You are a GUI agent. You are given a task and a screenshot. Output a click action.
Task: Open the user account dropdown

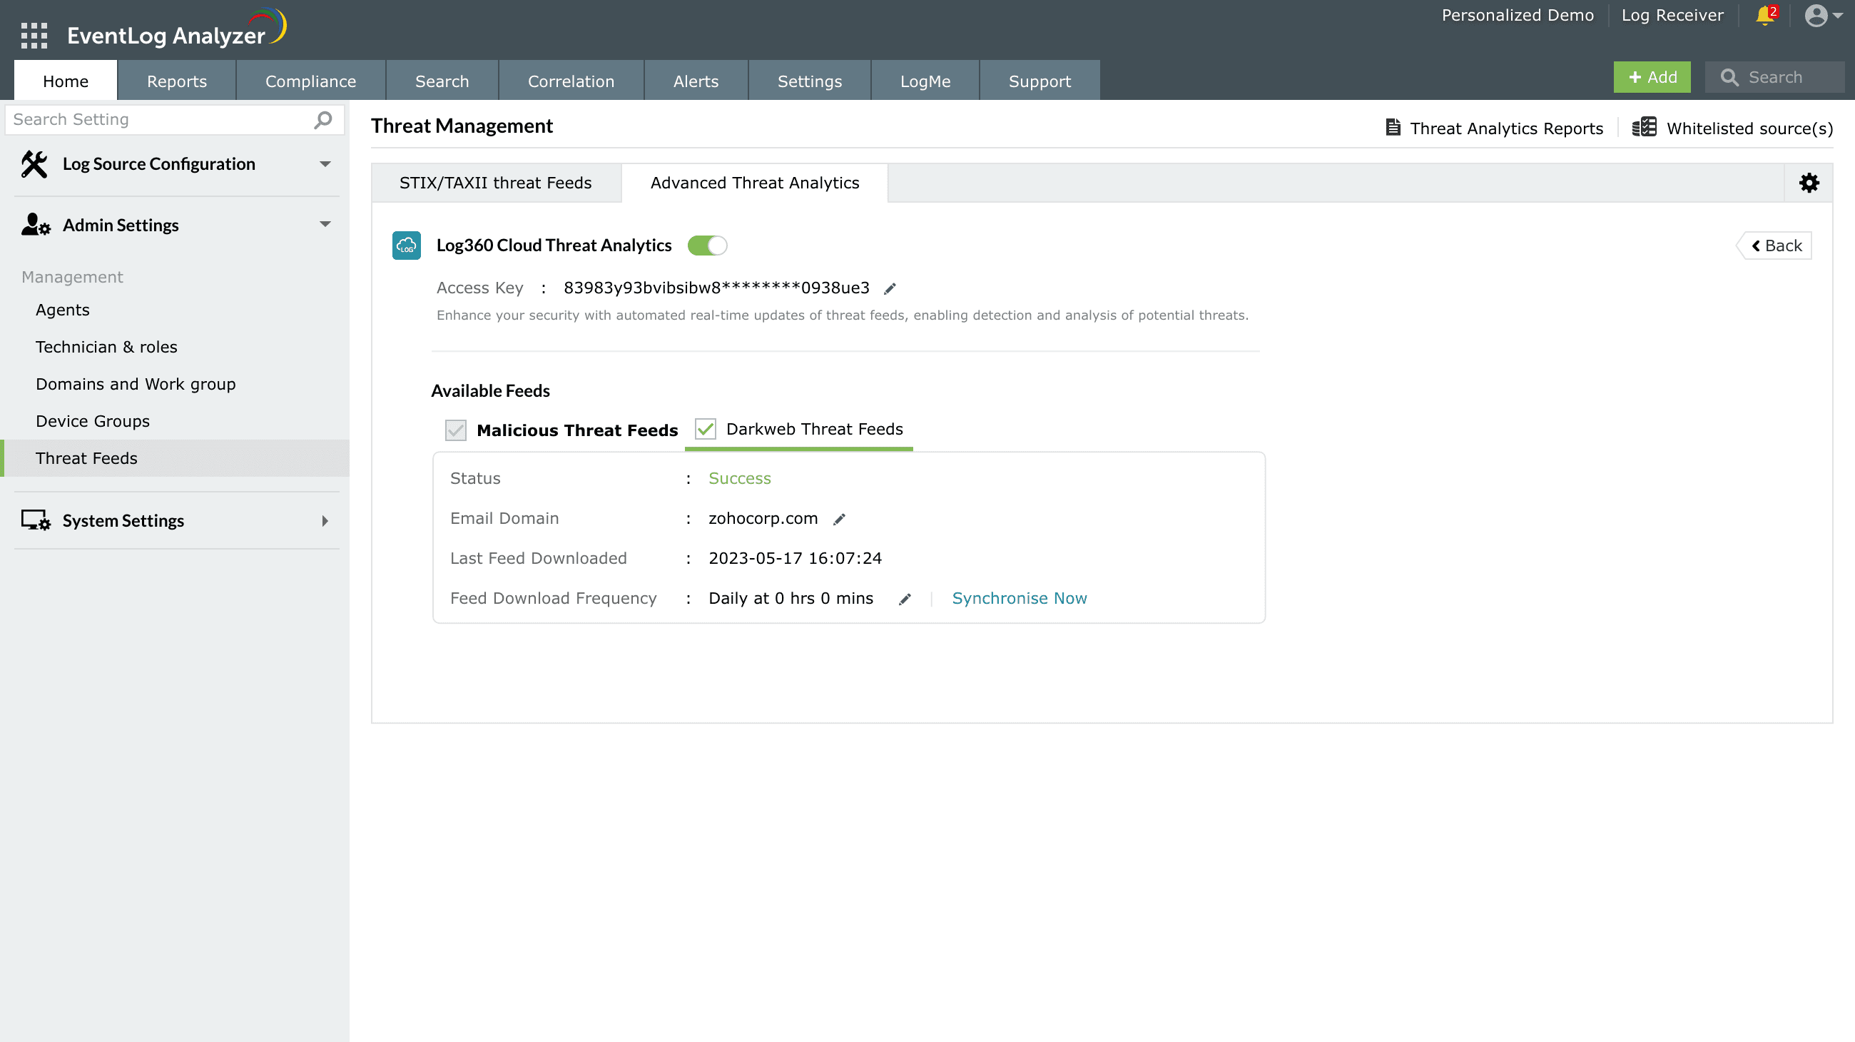coord(1824,15)
